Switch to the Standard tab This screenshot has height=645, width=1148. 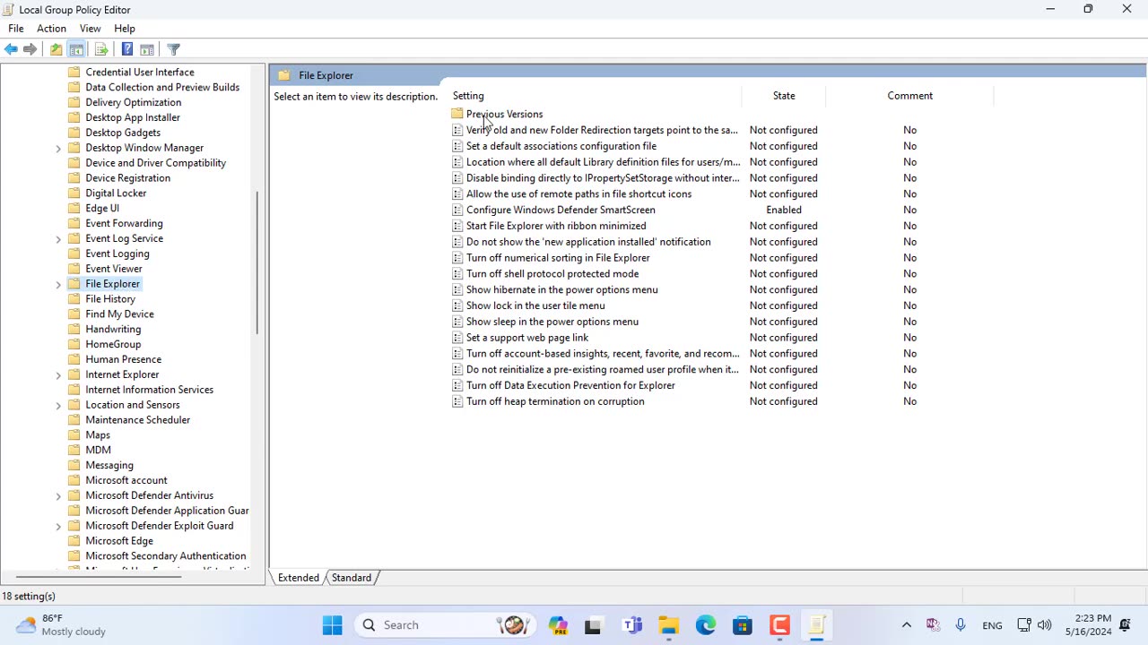coord(352,578)
